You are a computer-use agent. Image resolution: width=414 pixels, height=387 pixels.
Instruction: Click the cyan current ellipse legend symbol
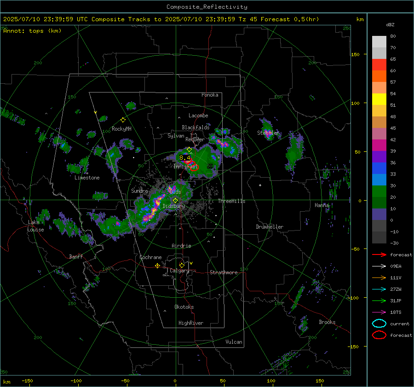379,323
